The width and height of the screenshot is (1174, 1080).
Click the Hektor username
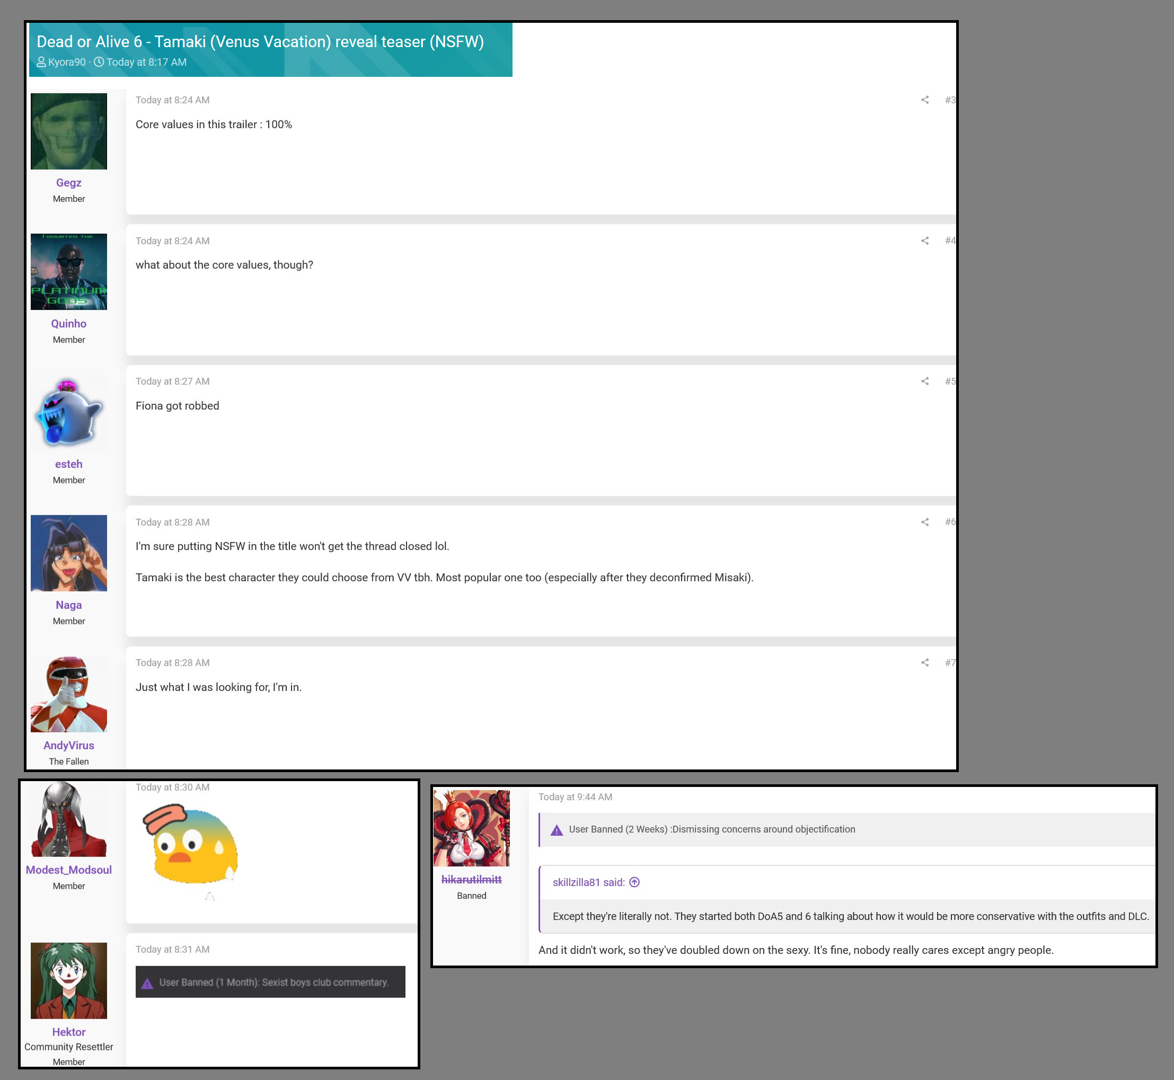pos(69,1032)
